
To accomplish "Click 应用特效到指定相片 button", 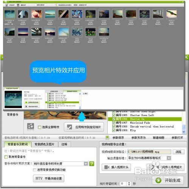I will [84, 127].
